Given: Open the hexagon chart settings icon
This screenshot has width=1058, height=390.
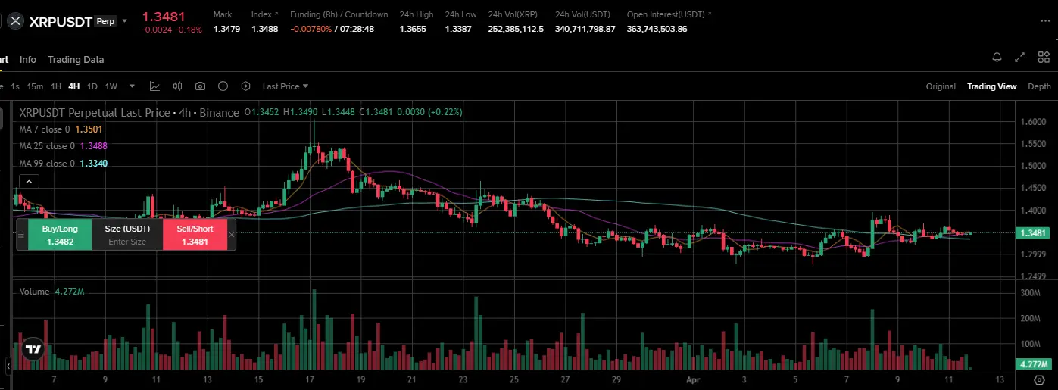Looking at the screenshot, I should pyautogui.click(x=245, y=86).
